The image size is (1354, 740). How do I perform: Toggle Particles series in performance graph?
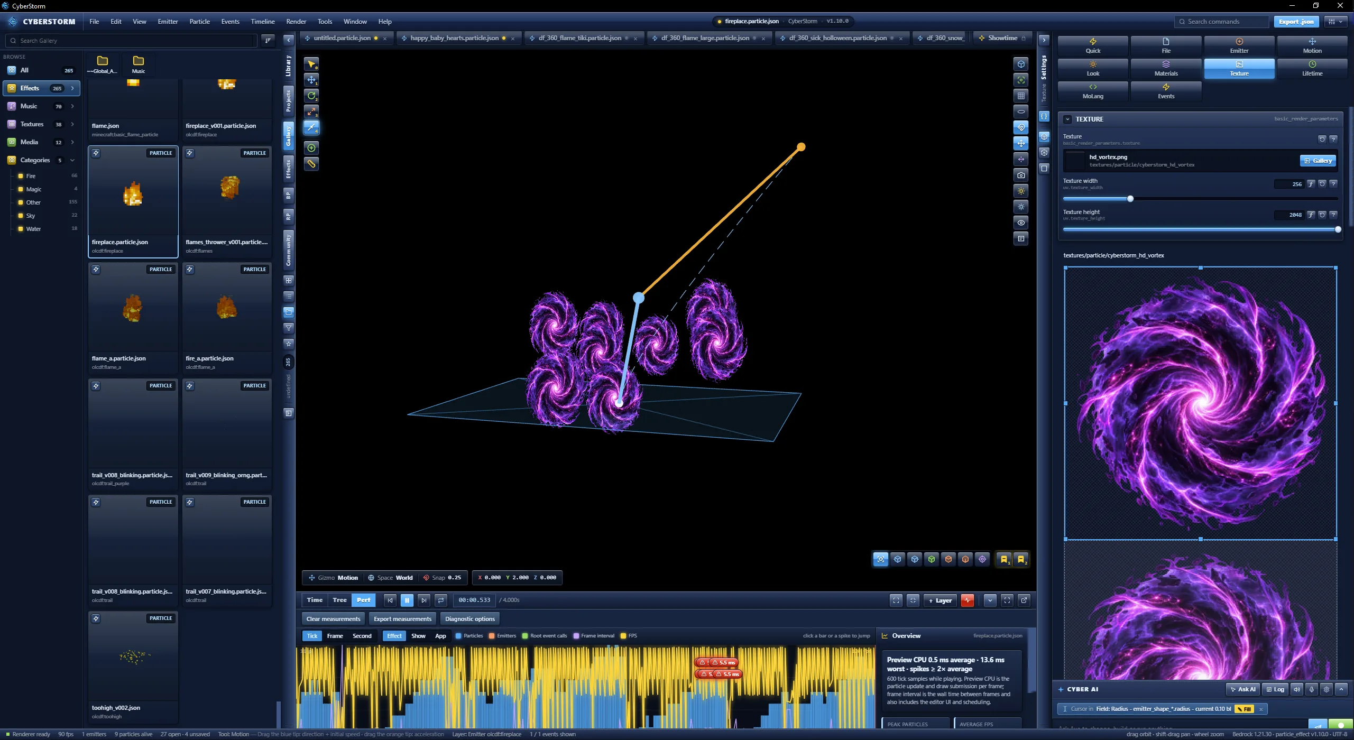[x=469, y=636]
